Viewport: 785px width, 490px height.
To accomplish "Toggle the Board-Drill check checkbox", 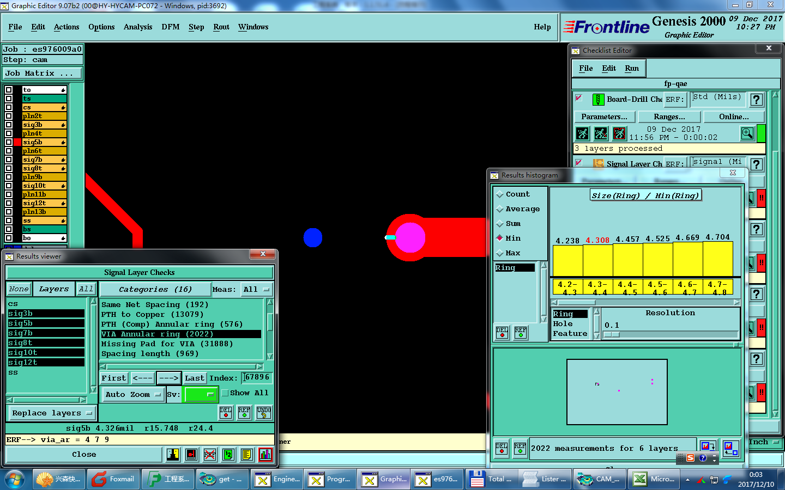I will coord(579,99).
